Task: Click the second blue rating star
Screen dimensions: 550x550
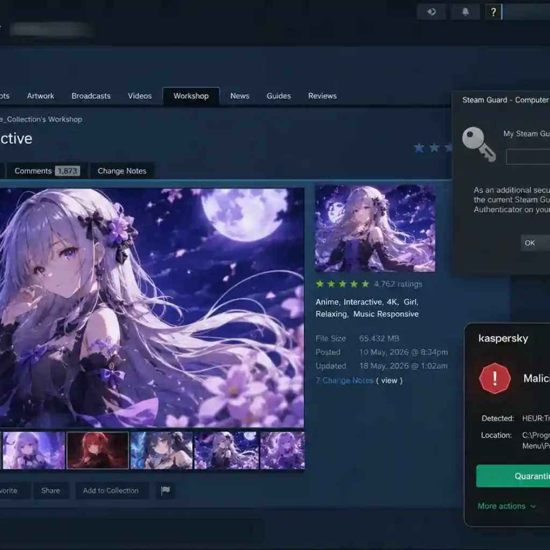Action: pyautogui.click(x=434, y=148)
